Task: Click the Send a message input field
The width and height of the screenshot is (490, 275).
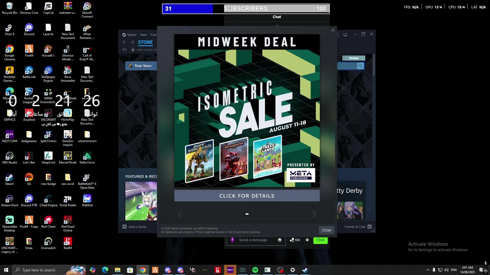Action: pyautogui.click(x=256, y=240)
